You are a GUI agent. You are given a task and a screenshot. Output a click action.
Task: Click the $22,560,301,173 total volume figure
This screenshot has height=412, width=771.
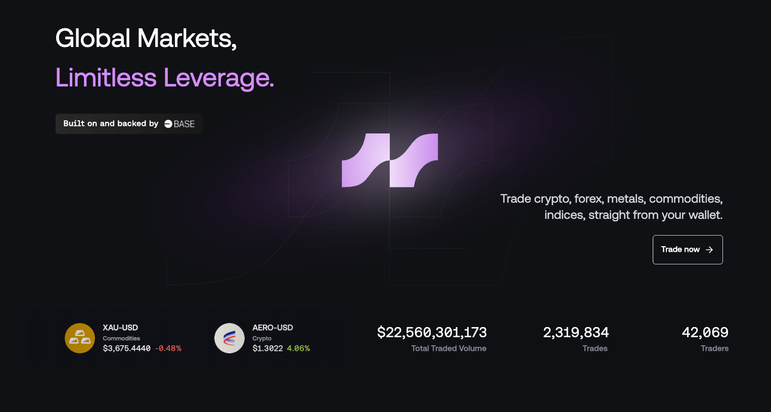pos(432,332)
